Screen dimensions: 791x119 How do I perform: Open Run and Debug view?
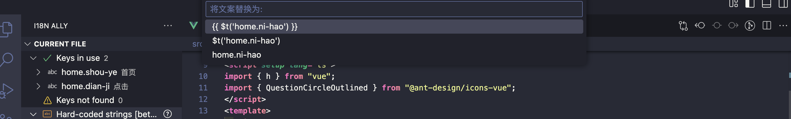point(7,91)
